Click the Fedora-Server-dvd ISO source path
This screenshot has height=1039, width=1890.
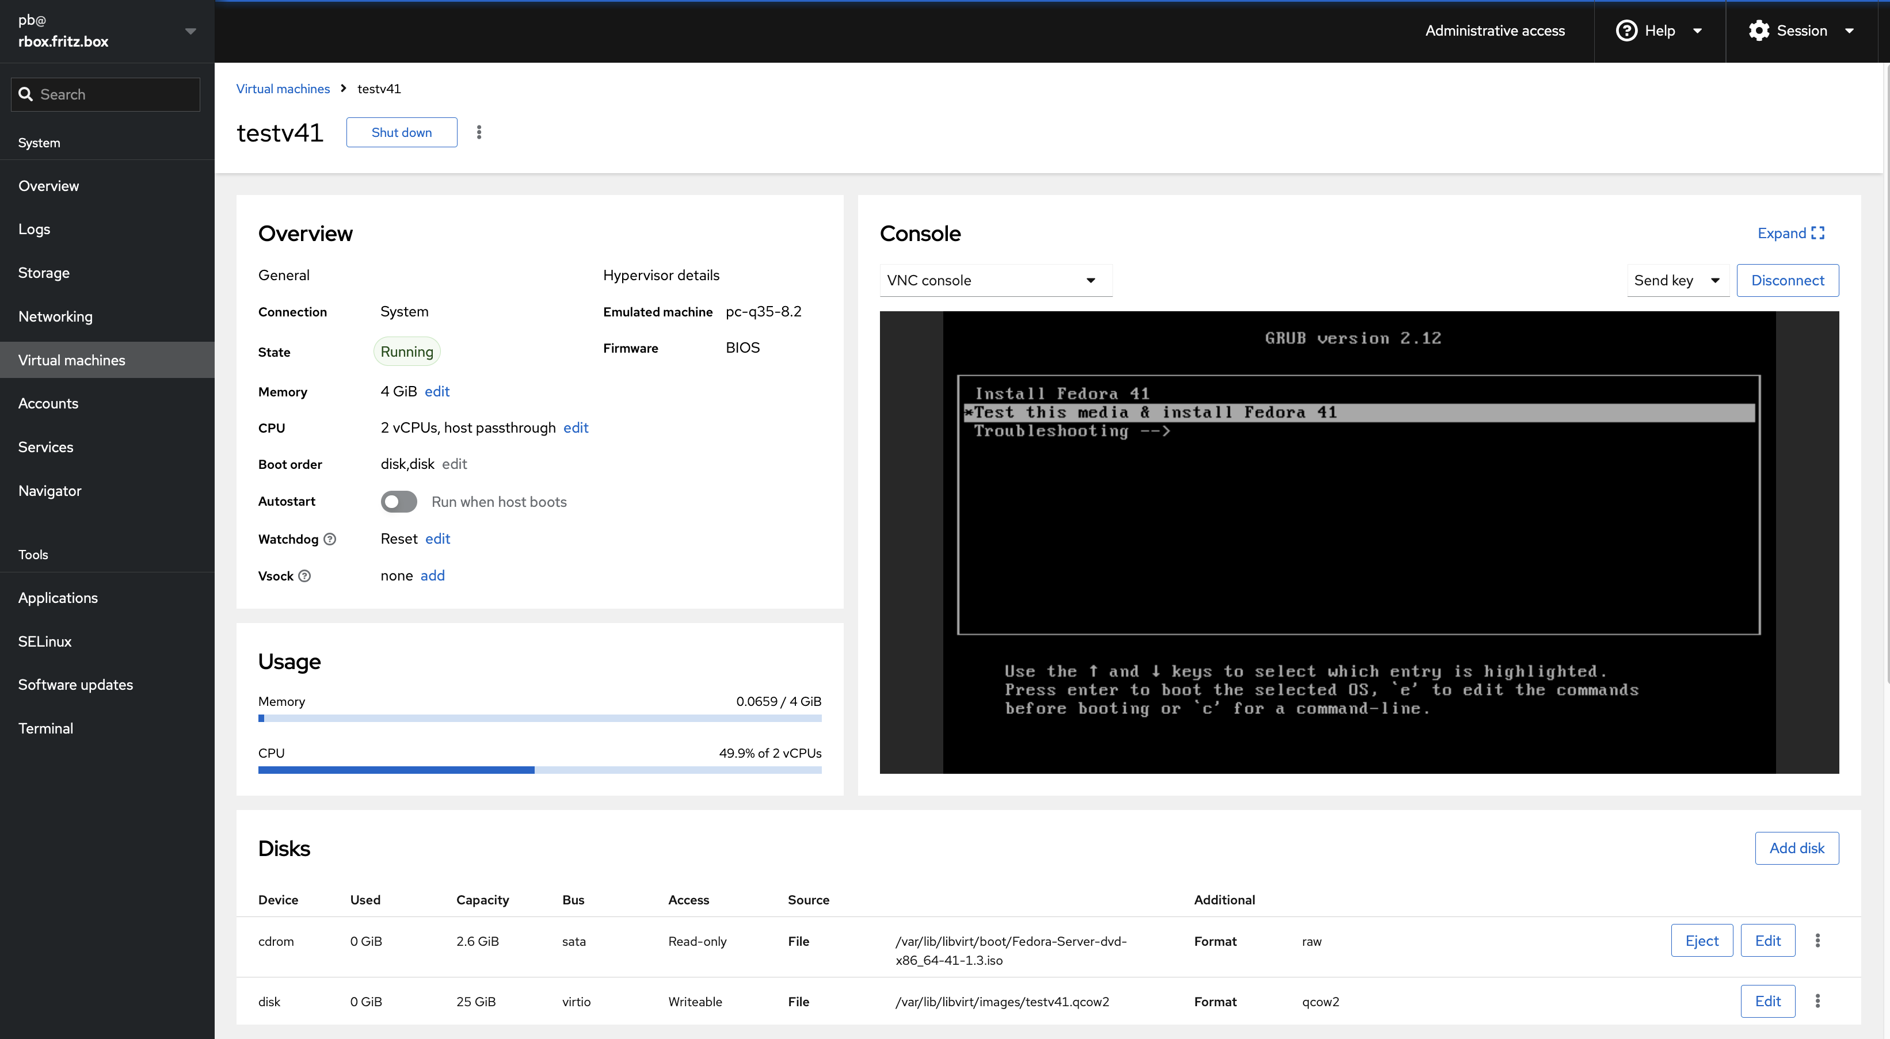(1011, 951)
